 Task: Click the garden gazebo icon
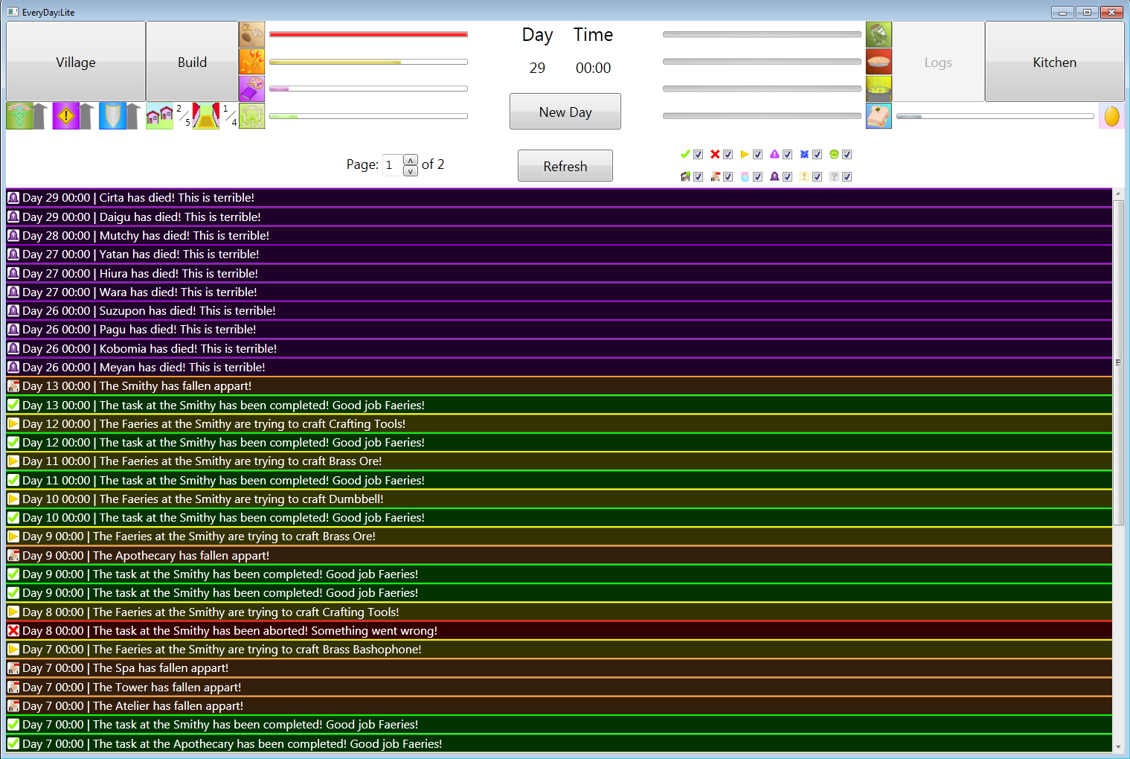(251, 116)
